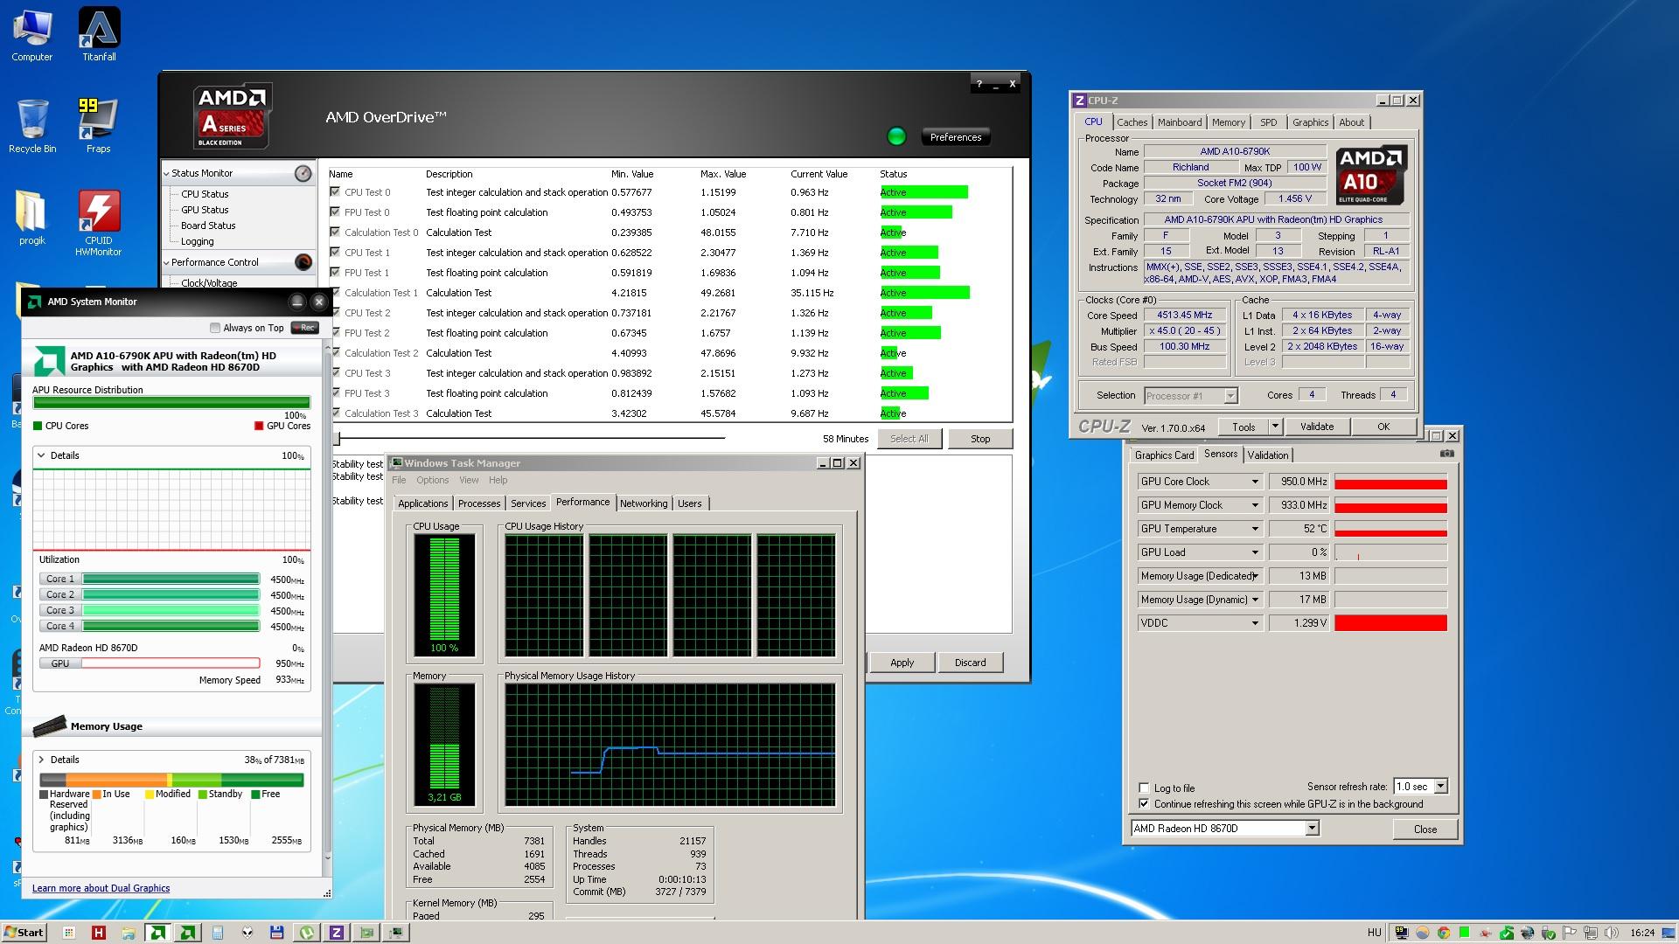Click the GPU-Z taskbar button

tap(366, 933)
